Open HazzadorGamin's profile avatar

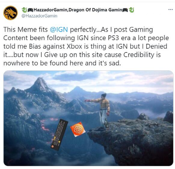10,13
